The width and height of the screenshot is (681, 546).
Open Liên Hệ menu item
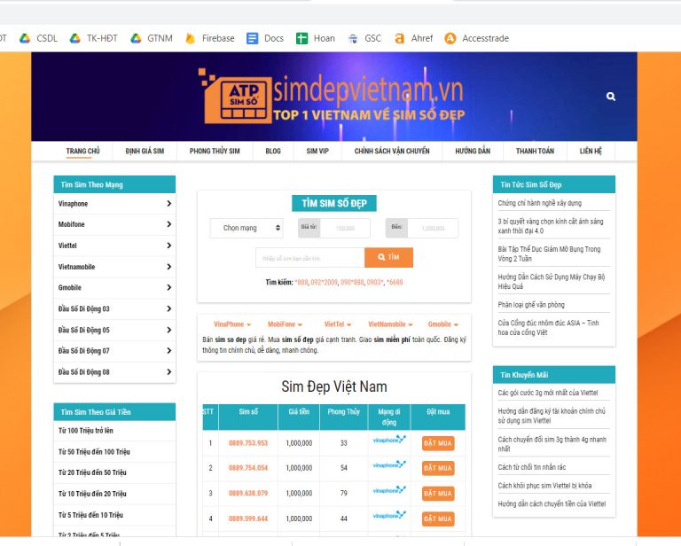click(591, 151)
